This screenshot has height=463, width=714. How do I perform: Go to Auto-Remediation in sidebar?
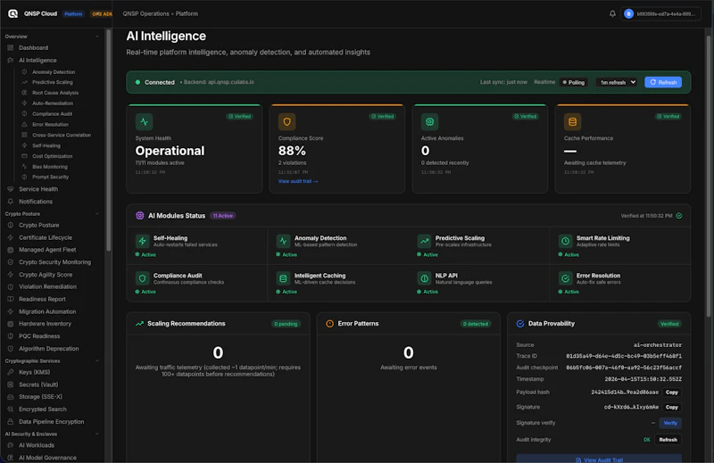53,103
